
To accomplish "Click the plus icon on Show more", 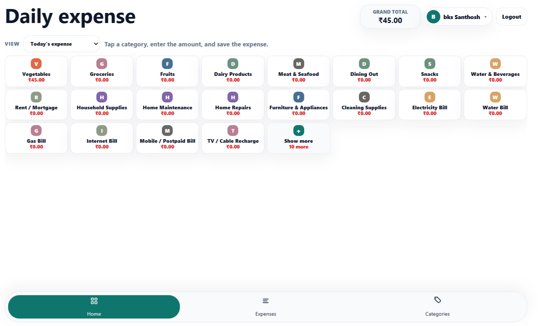I will (x=298, y=130).
